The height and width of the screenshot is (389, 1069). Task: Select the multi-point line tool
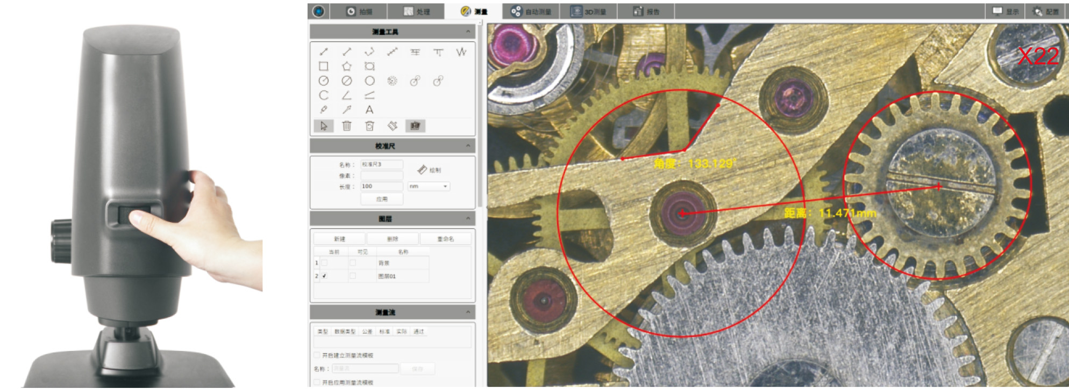393,52
